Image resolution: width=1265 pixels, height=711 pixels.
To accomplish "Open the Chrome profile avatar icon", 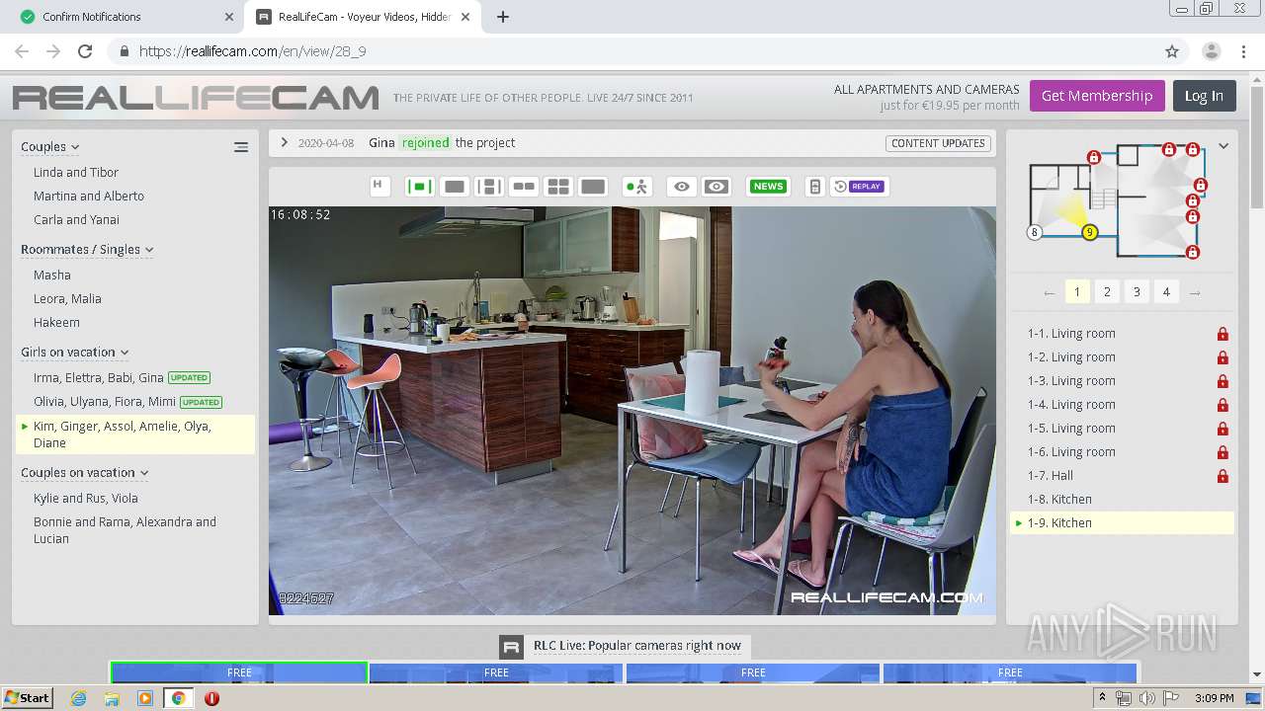I will point(1212,51).
